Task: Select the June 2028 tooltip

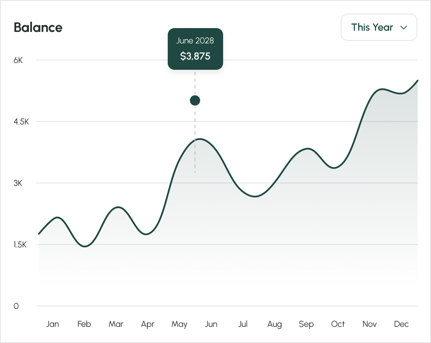Action: (195, 48)
